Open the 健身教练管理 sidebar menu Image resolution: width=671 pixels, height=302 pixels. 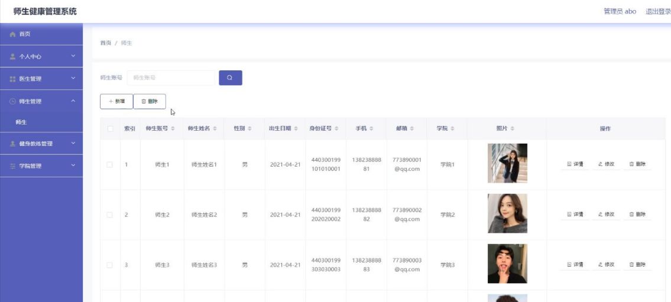coord(41,144)
